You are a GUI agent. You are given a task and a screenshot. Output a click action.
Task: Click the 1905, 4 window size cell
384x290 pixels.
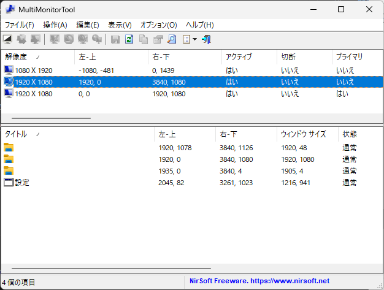[x=292, y=171]
